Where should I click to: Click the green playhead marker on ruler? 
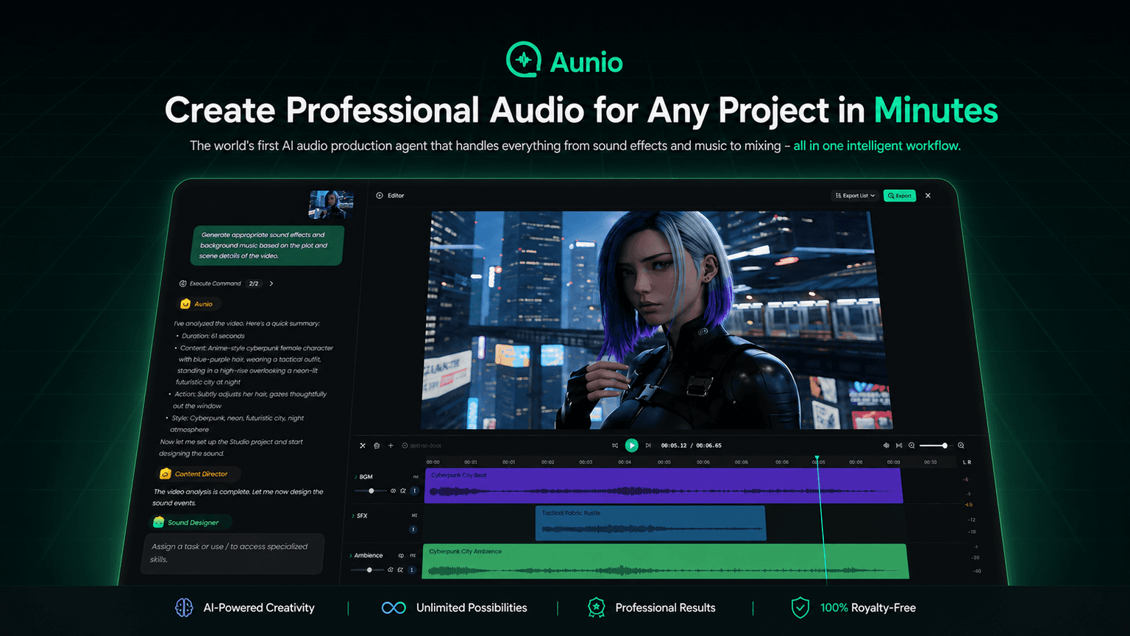point(817,459)
